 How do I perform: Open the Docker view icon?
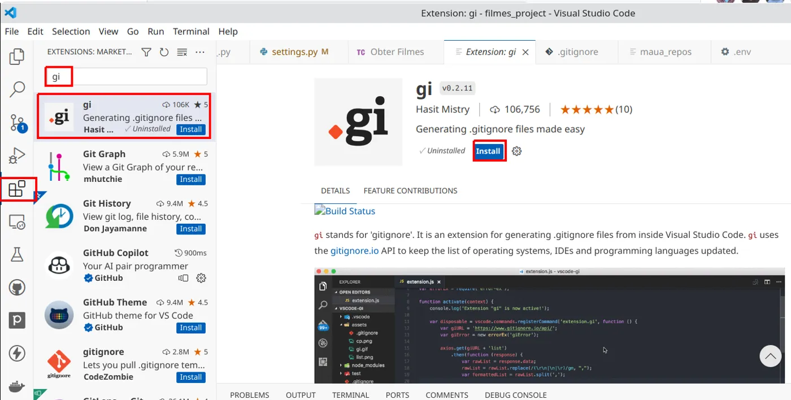(17, 386)
